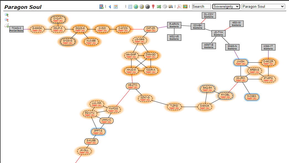Click the dark moon globe icon

[x=148, y=7]
